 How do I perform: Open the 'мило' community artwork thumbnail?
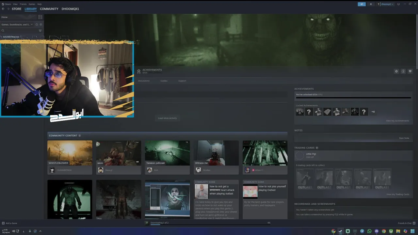coord(119,153)
